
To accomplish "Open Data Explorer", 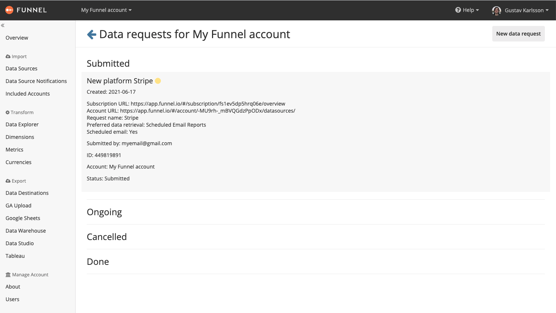I will coord(22,124).
